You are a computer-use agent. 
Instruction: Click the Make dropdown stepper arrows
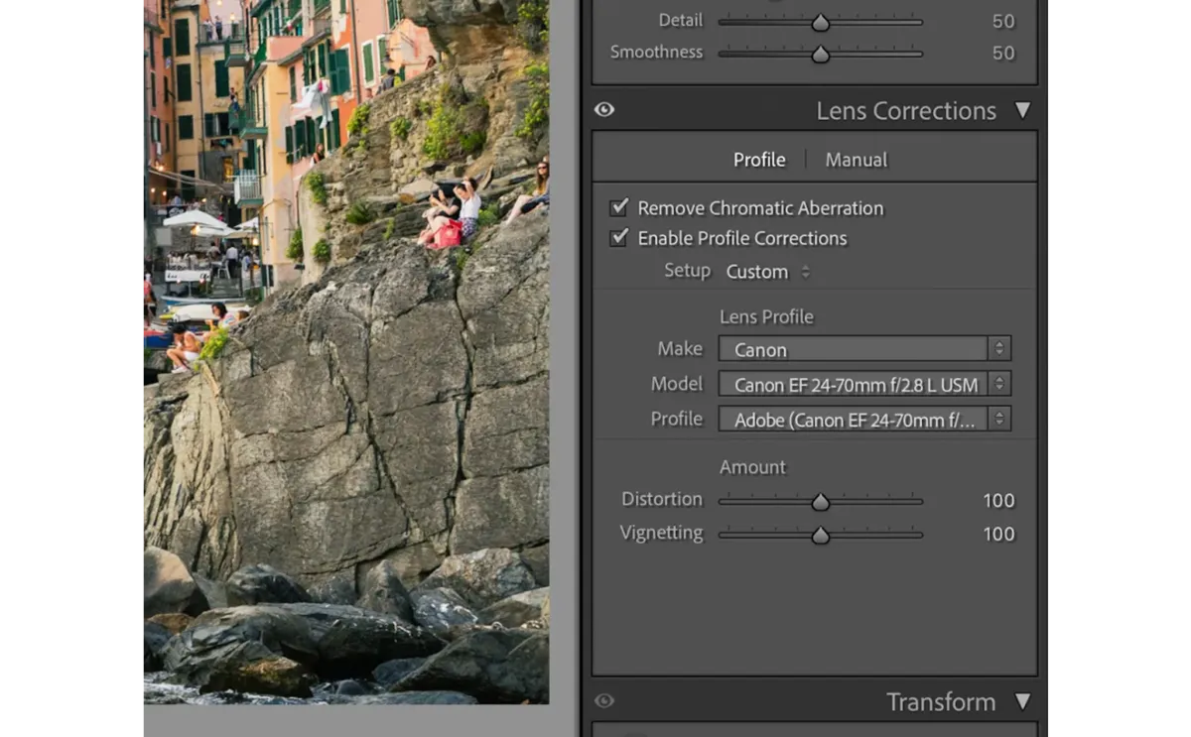[x=1001, y=348]
